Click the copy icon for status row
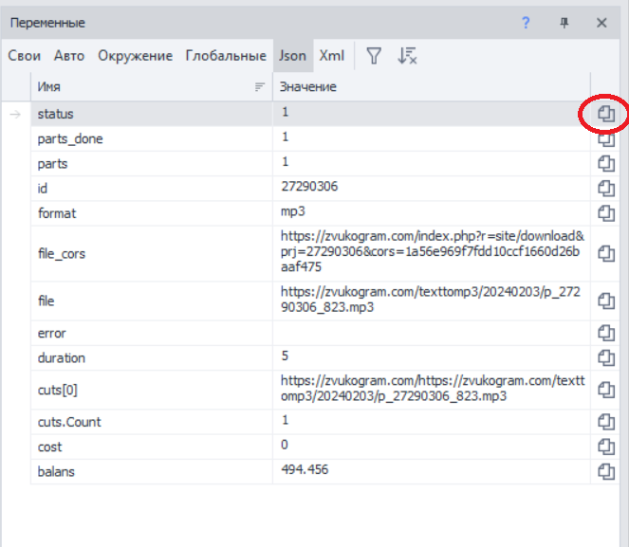629x547 pixels. pos(606,115)
